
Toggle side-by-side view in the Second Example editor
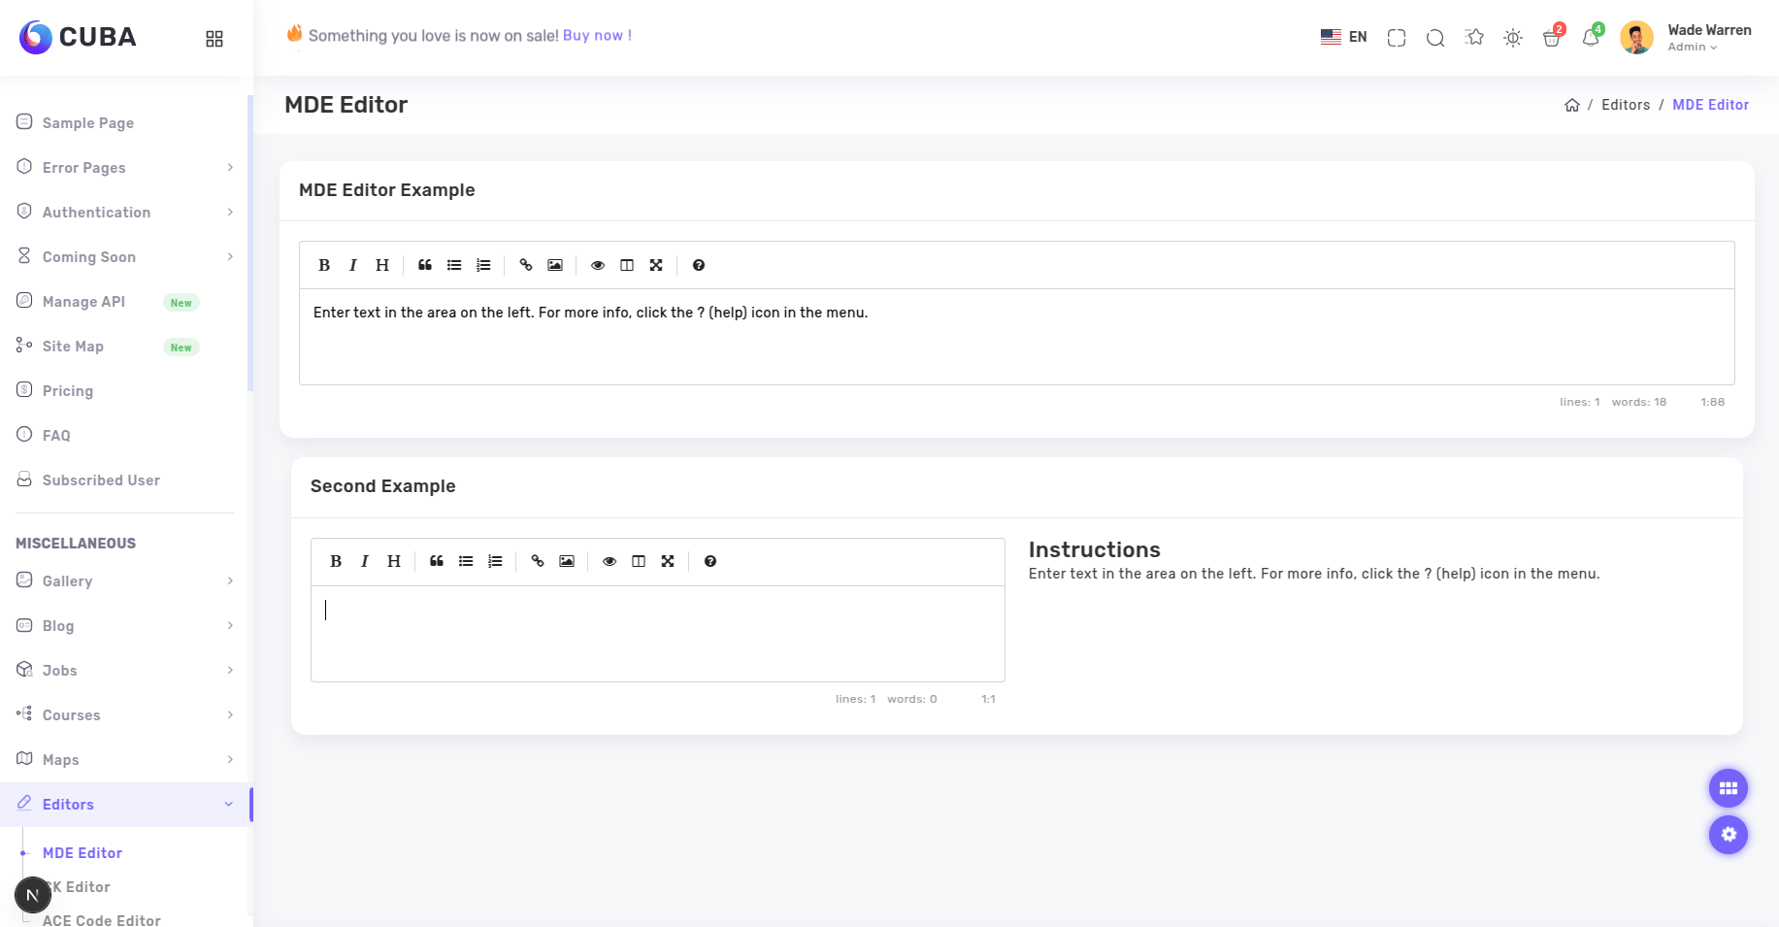coord(639,561)
